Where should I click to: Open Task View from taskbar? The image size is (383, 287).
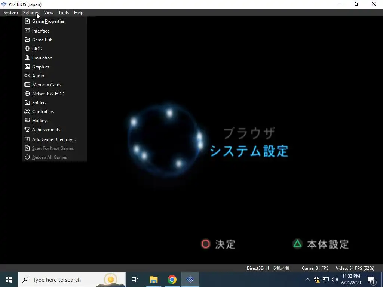pos(135,280)
